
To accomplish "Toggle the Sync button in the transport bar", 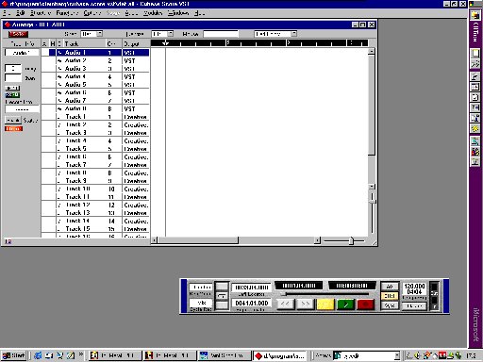I will tap(390, 305).
